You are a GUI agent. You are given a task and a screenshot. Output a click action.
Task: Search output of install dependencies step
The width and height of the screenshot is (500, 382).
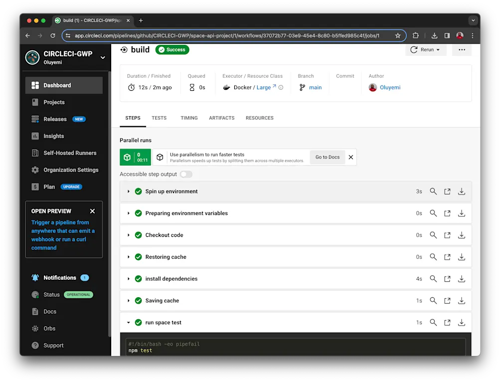tap(433, 279)
